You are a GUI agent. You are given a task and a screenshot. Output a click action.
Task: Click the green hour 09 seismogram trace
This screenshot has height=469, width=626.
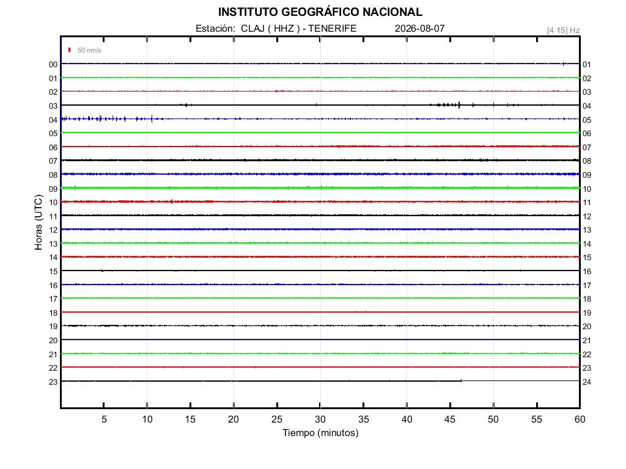point(320,187)
